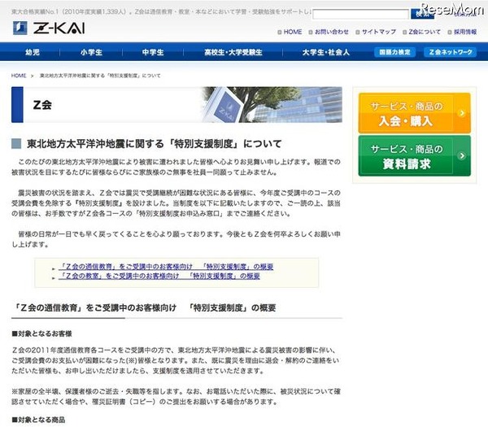Select 大学生・社会人 in the navigation bar
Screen dimensions: 488x427
(326, 52)
